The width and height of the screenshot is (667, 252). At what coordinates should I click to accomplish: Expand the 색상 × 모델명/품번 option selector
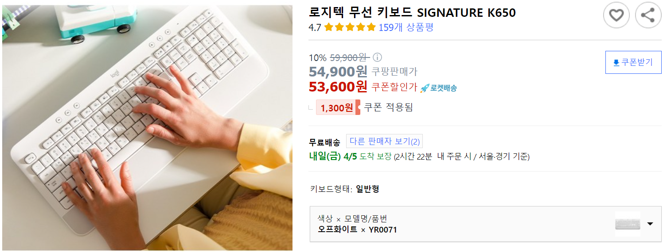tap(485, 224)
